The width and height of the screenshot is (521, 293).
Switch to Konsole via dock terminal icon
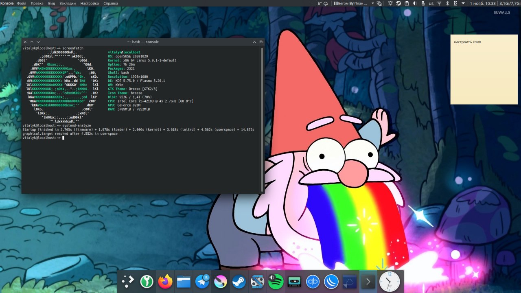368,281
